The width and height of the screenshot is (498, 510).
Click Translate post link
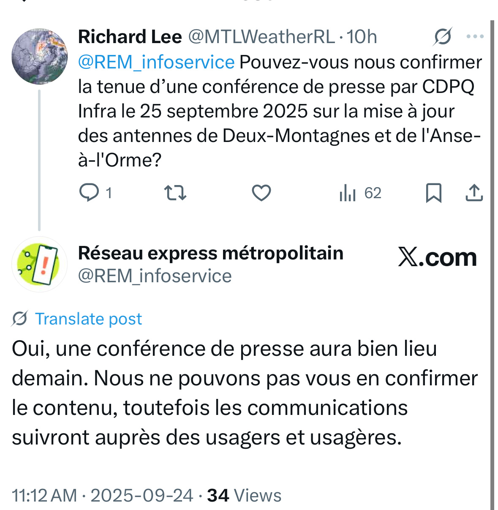pyautogui.click(x=88, y=319)
